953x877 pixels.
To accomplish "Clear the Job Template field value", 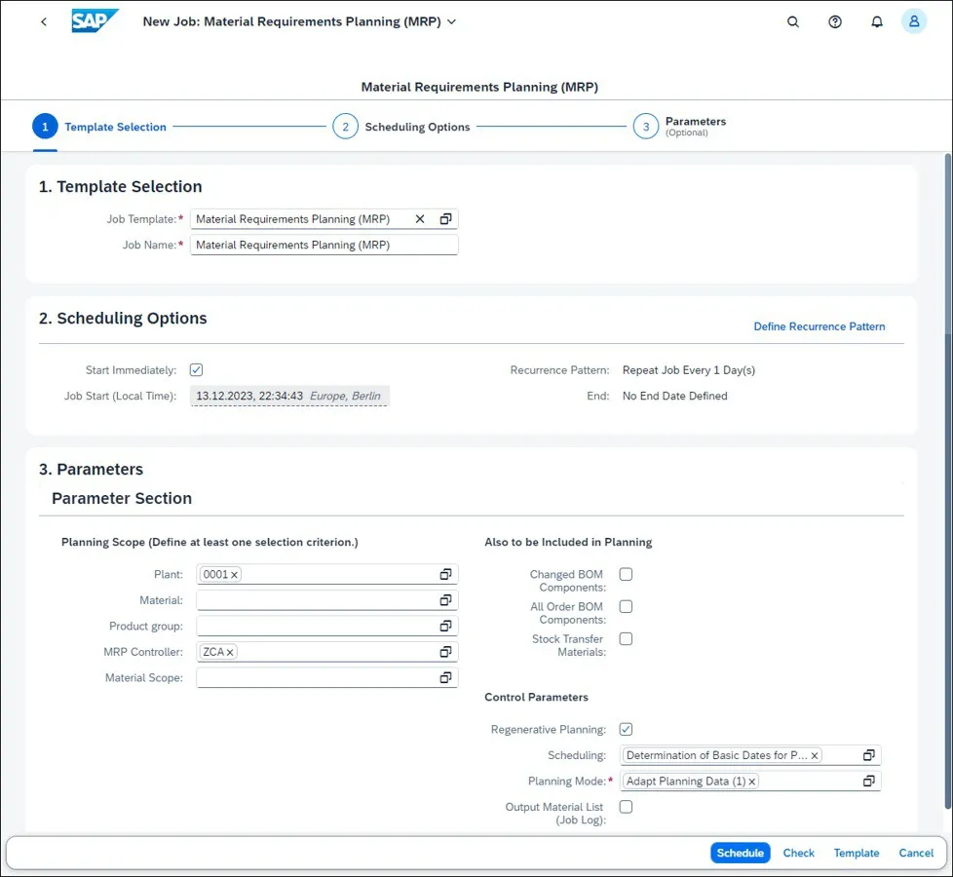I will point(420,219).
